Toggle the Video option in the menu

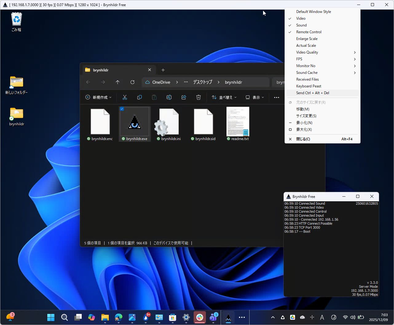pos(301,18)
